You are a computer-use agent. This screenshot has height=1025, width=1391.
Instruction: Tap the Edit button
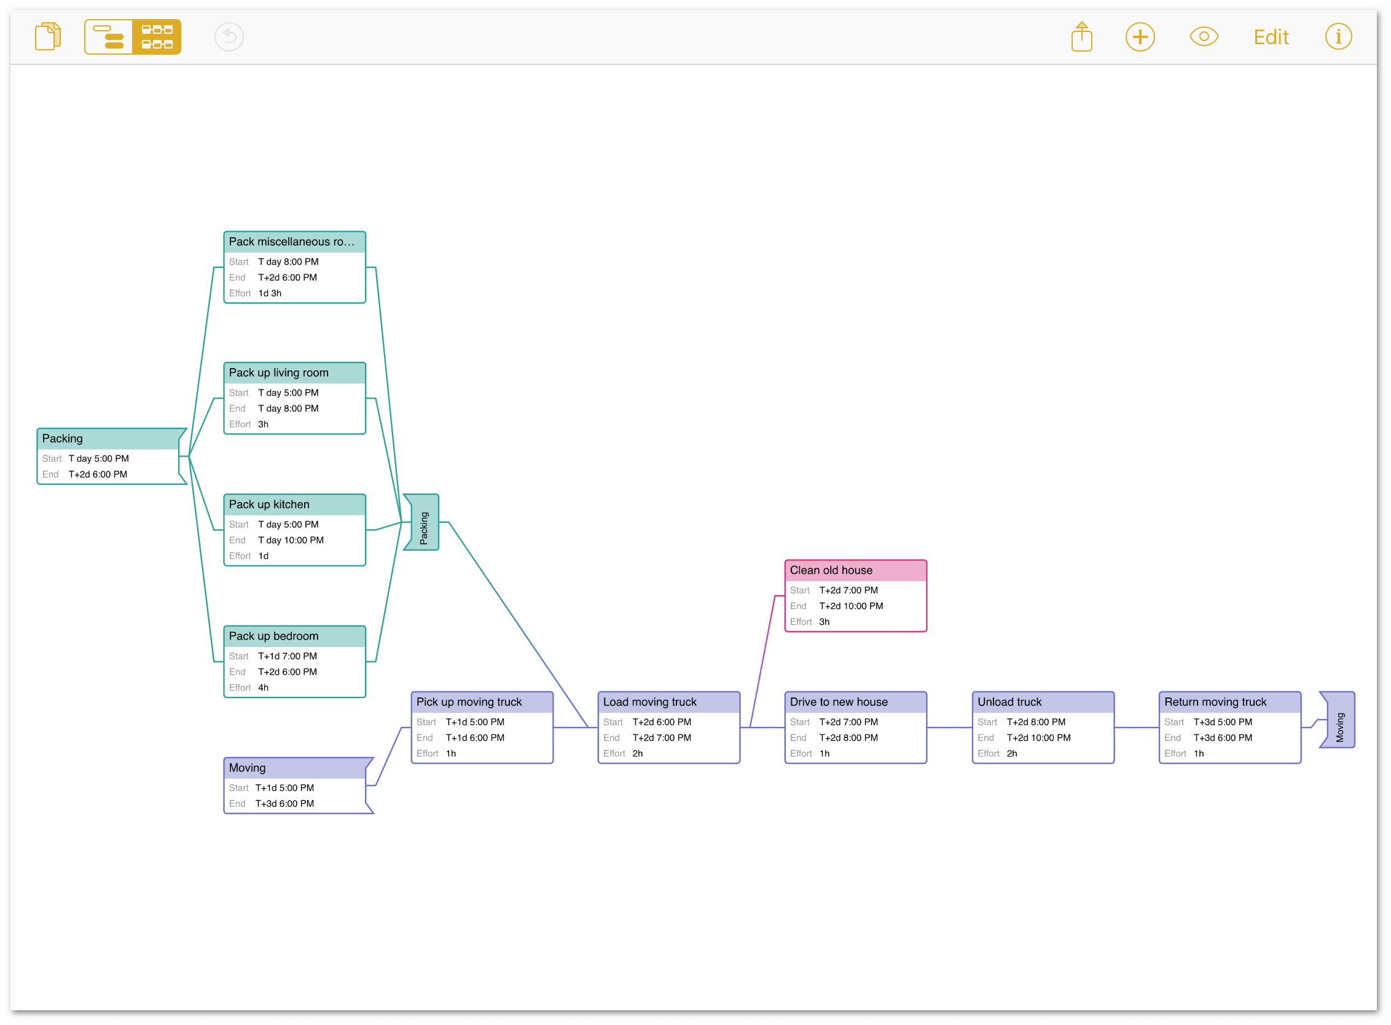pos(1271,37)
